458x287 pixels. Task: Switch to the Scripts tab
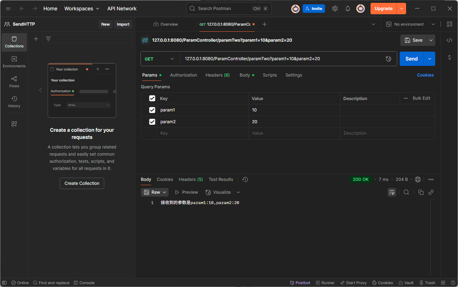click(x=270, y=75)
